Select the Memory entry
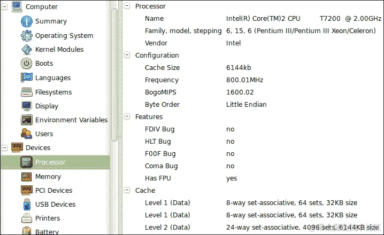 pos(48,177)
